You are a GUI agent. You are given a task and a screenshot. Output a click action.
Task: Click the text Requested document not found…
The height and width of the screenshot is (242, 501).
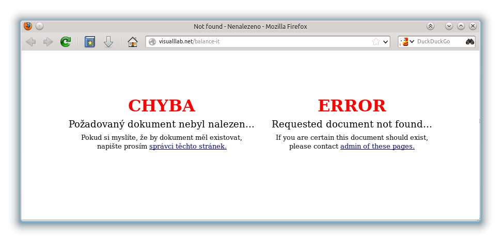pyautogui.click(x=352, y=124)
